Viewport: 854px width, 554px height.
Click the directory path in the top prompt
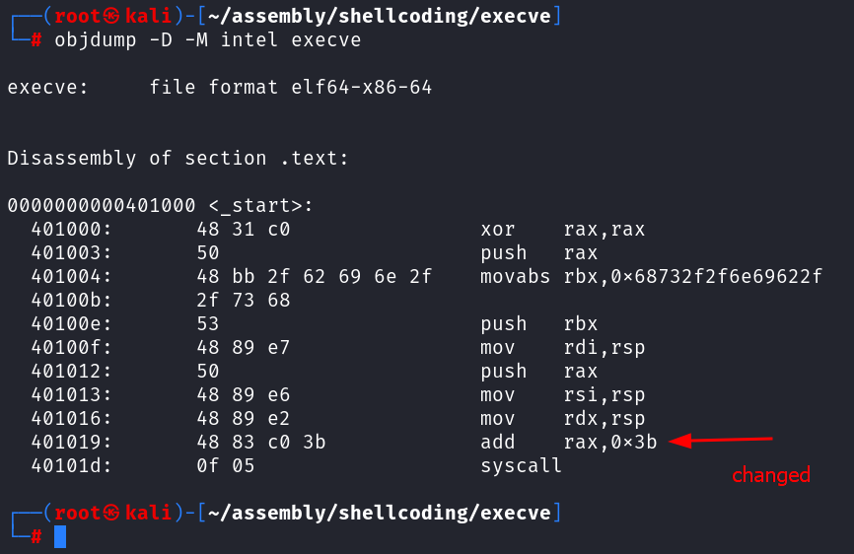coord(381,16)
